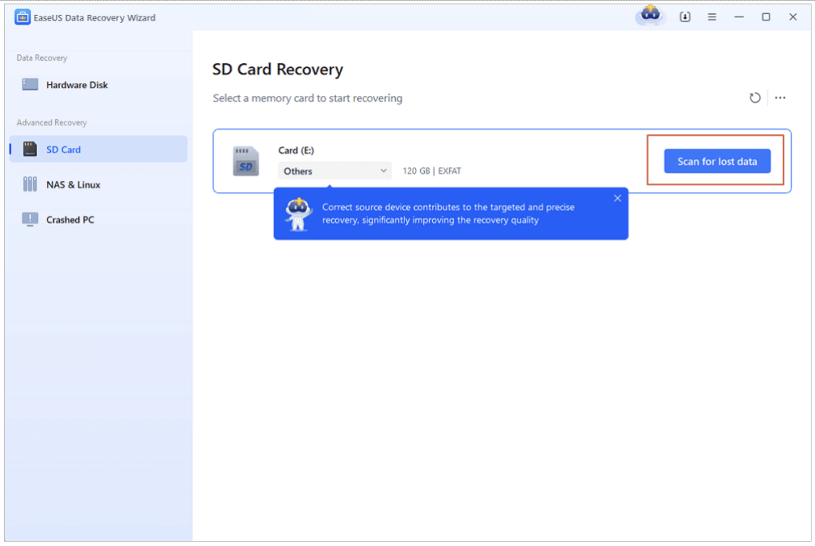Click the NAS & Linux server icon
This screenshot has width=815, height=546.
[30, 184]
